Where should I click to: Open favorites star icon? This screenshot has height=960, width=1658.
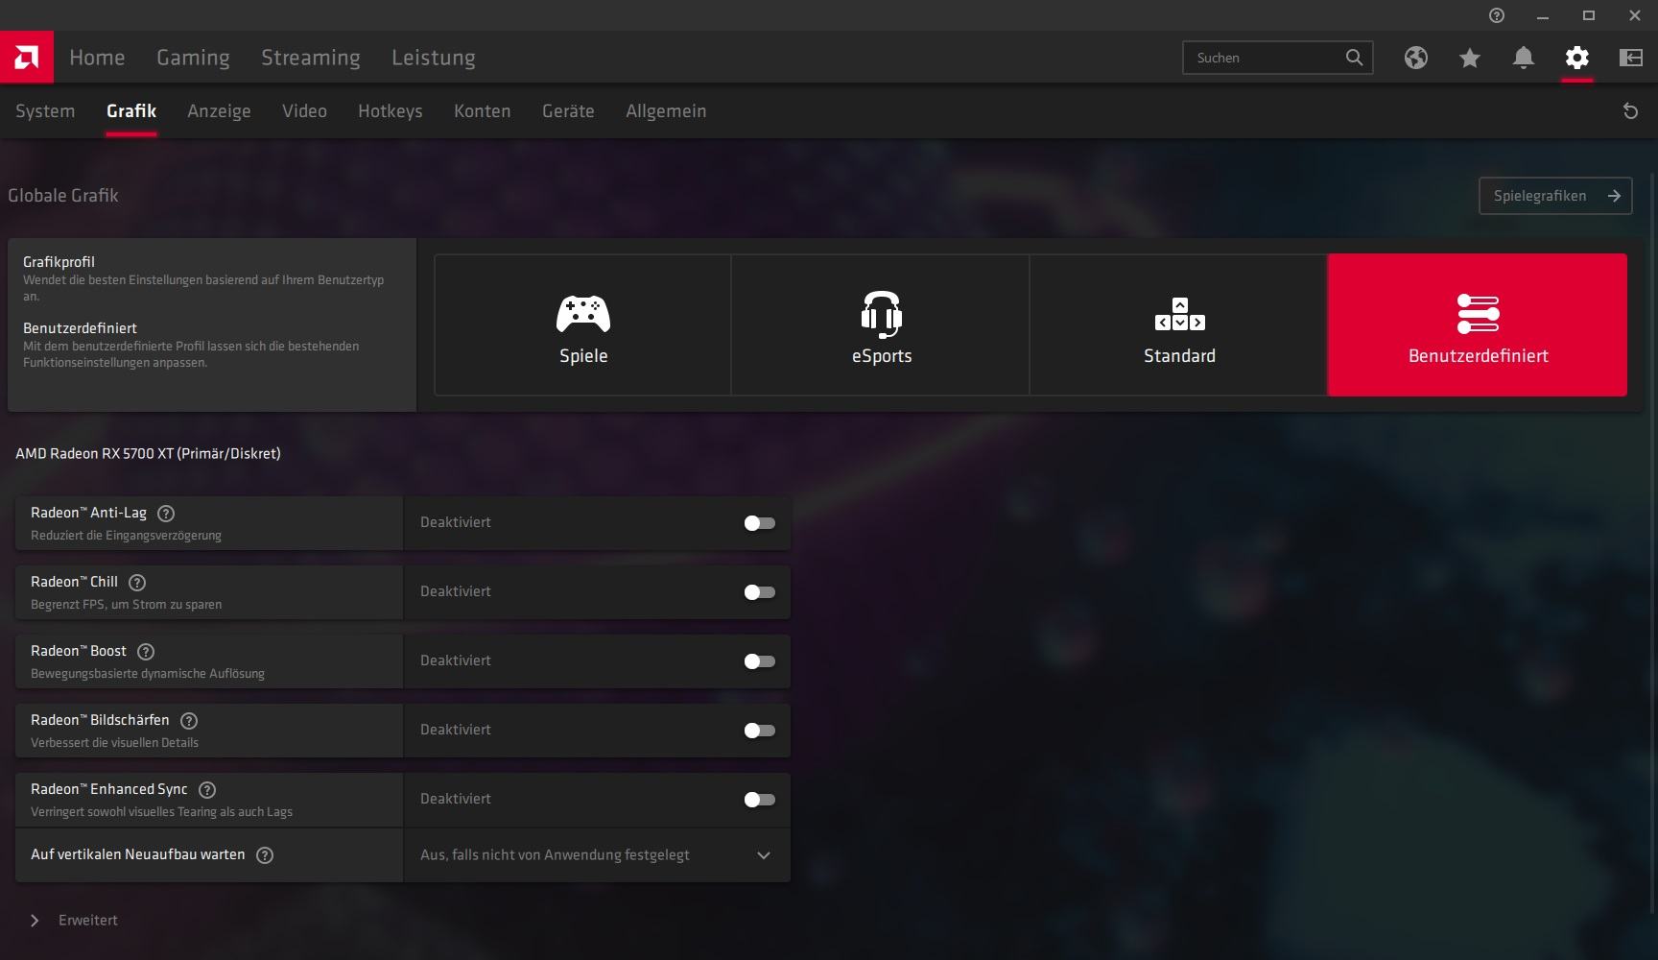(x=1470, y=58)
